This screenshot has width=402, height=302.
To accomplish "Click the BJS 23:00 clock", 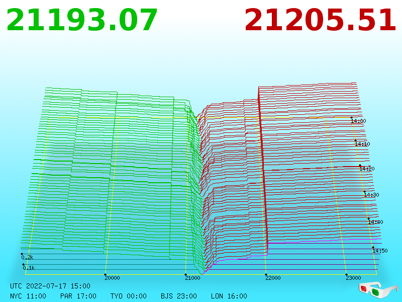I will tap(179, 296).
